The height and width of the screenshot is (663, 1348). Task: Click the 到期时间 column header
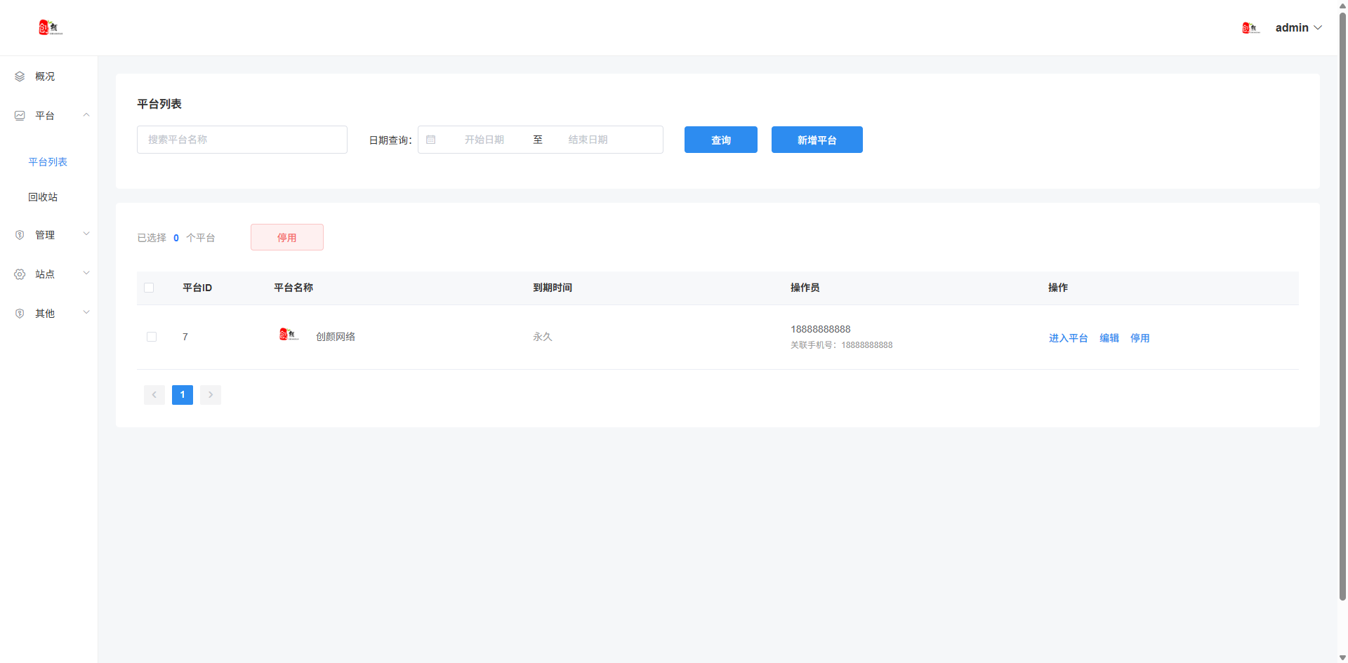pyautogui.click(x=553, y=288)
